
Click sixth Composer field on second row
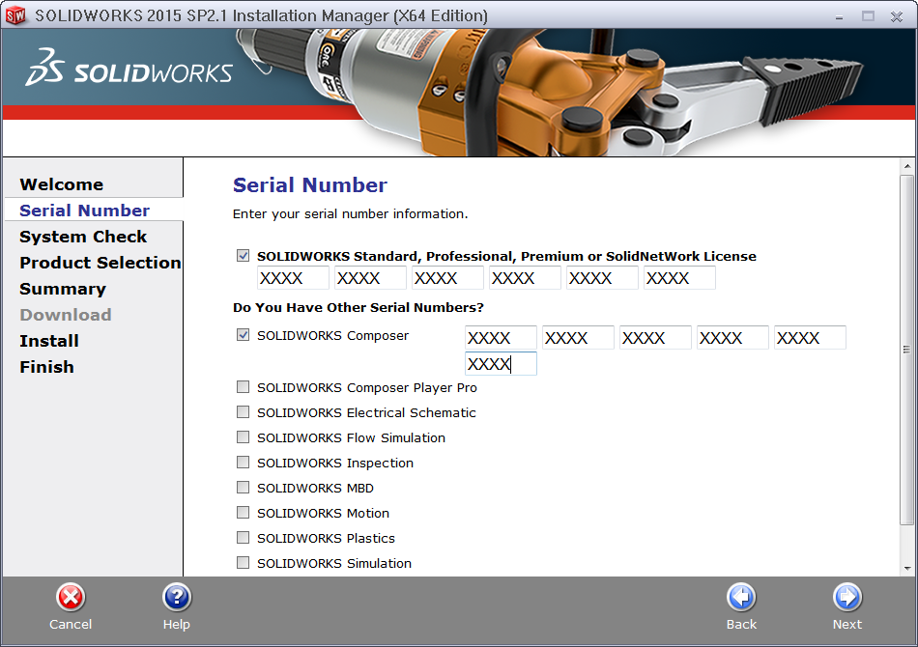(501, 364)
